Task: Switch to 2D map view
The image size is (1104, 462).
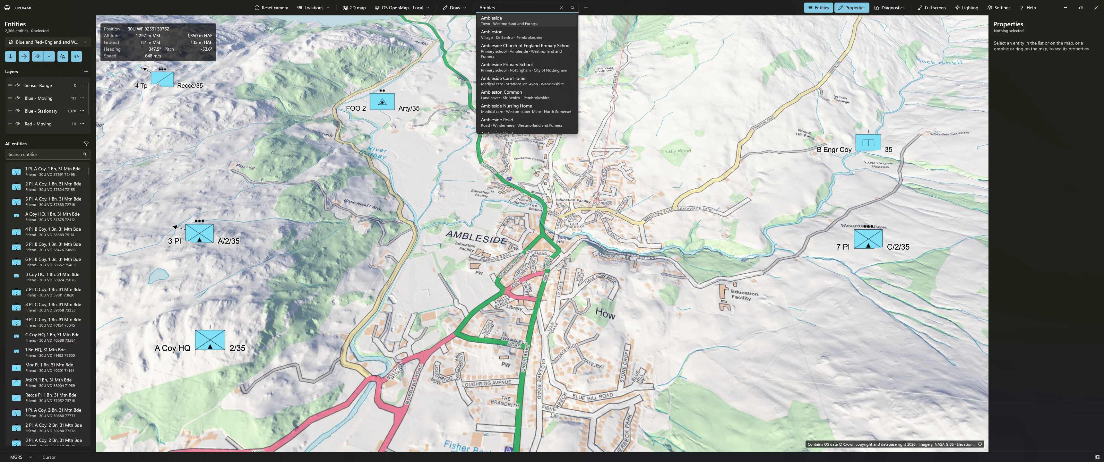Action: (354, 8)
